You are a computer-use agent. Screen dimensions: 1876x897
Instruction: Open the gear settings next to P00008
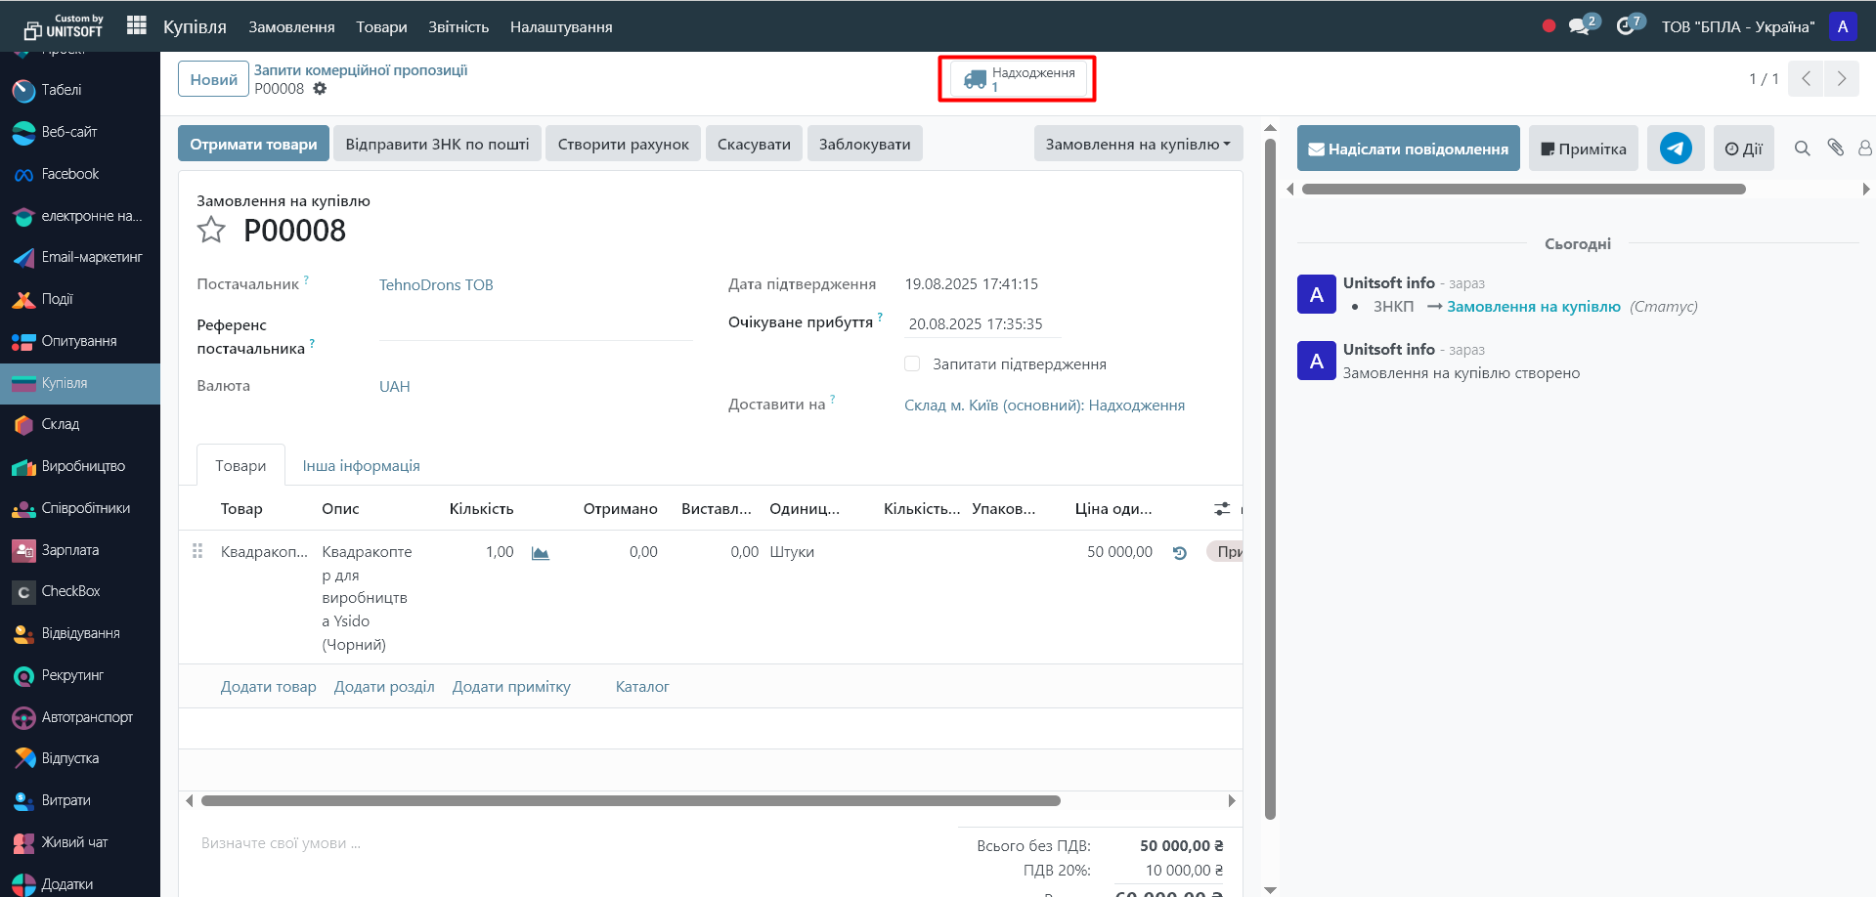pos(320,89)
